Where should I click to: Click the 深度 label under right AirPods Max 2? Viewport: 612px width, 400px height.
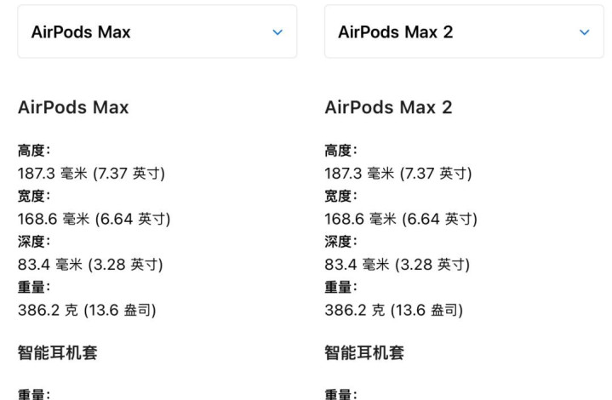point(340,242)
